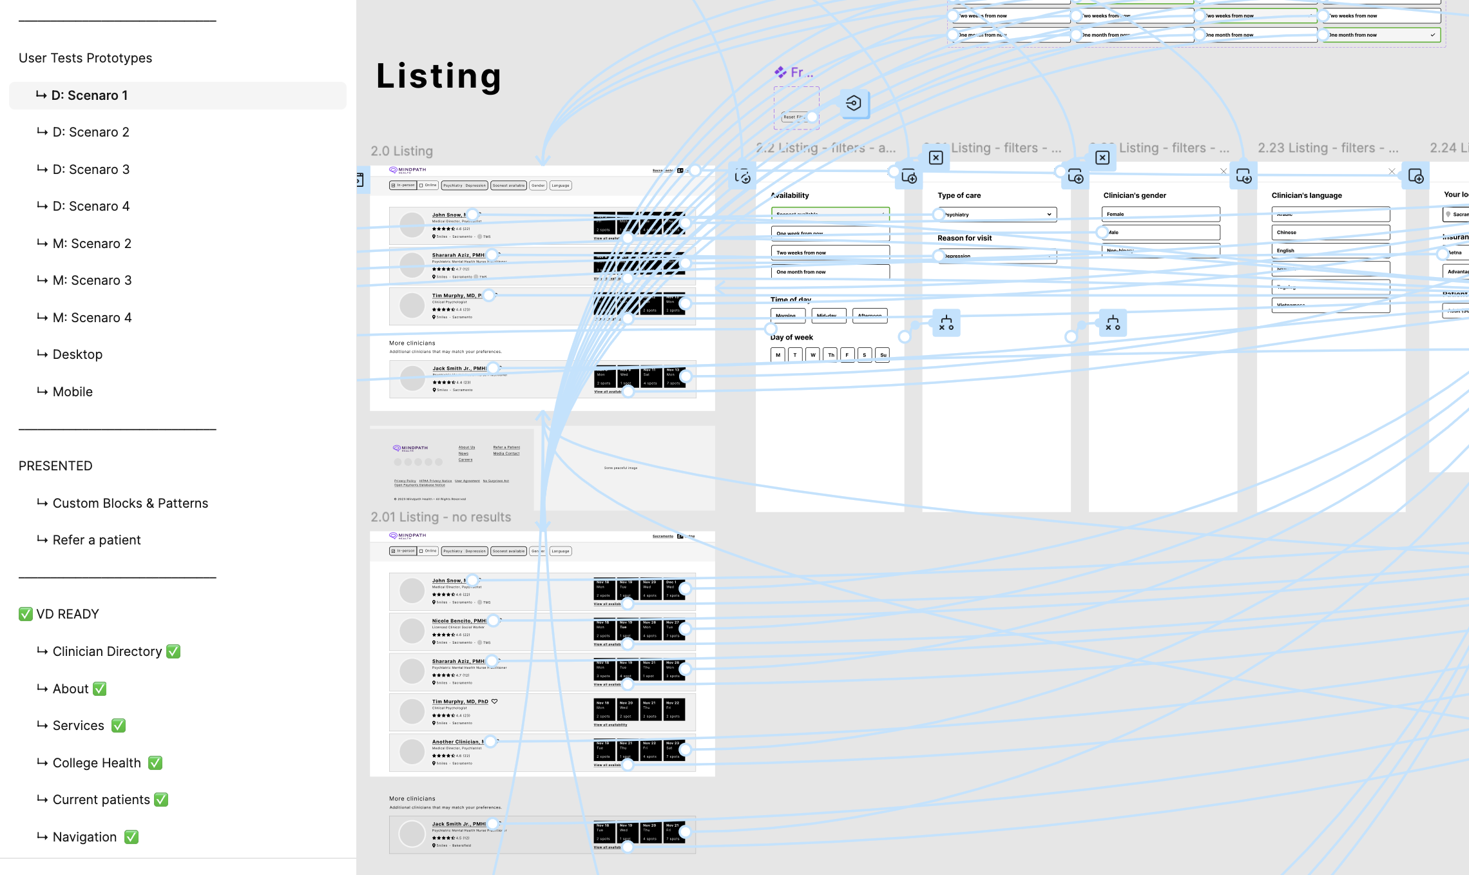Close the Clinician's gender panel with X
This screenshot has width=1469, height=875.
point(1224,171)
